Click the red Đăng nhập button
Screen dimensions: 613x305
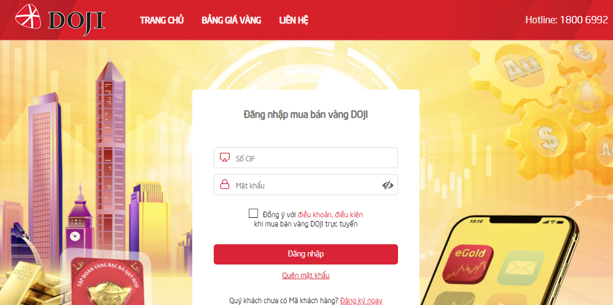point(306,254)
